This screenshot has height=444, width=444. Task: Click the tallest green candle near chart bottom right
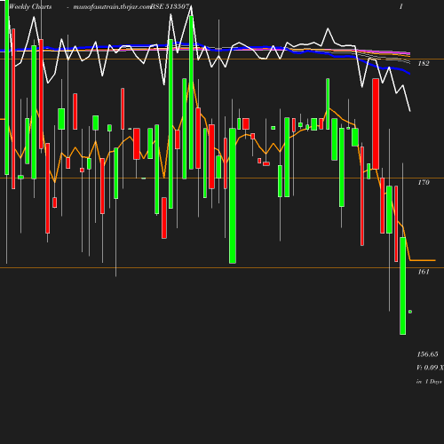point(402,286)
